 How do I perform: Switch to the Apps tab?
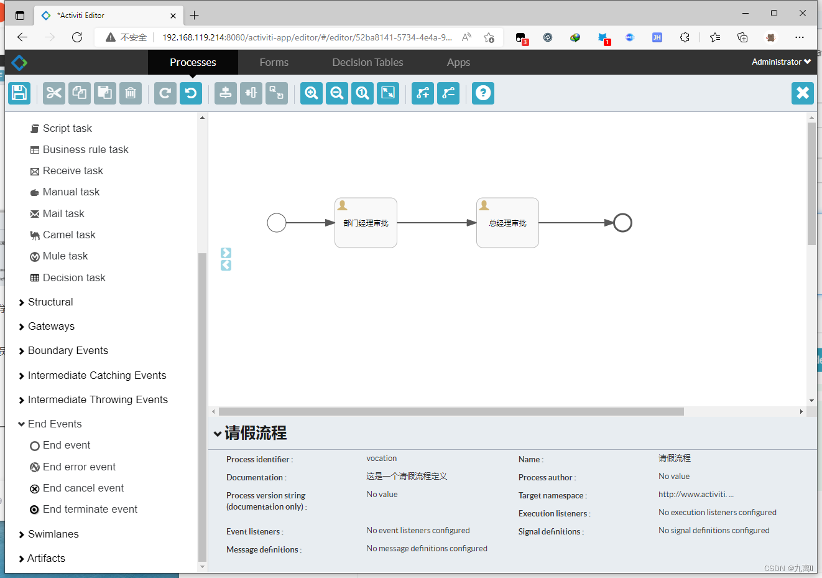[458, 62]
